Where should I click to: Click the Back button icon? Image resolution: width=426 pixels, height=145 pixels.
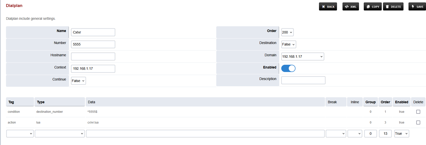coord(323,7)
